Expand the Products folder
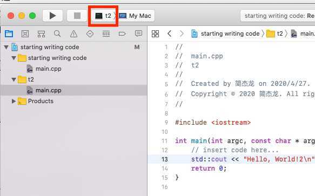Viewport: 315px width, 196px height. point(14,101)
